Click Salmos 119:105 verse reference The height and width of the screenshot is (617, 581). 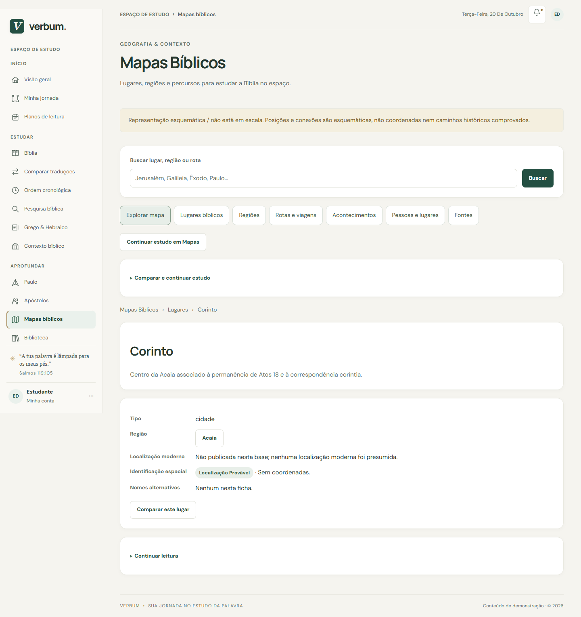(36, 373)
